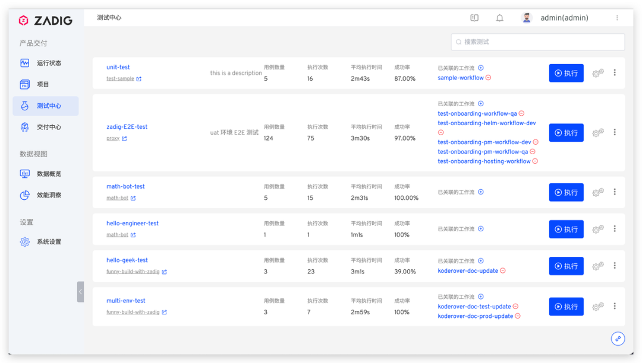Add workflow association for multi-env-test
The image size is (642, 363).
481,297
